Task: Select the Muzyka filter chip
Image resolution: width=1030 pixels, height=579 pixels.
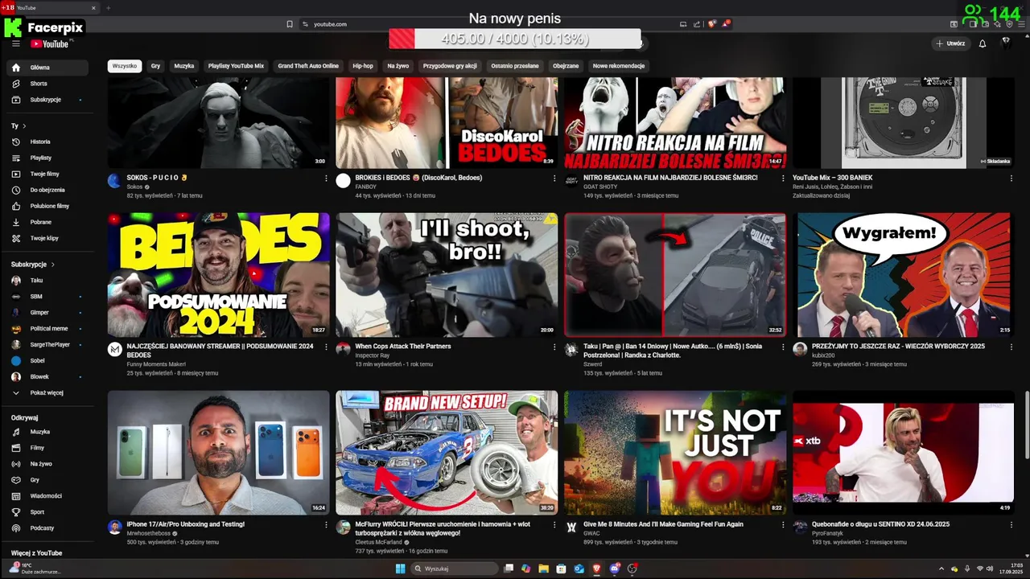Action: click(184, 66)
